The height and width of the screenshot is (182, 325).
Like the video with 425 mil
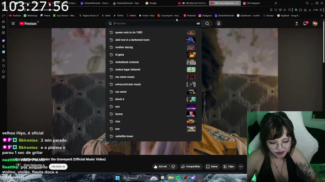(x=160, y=167)
